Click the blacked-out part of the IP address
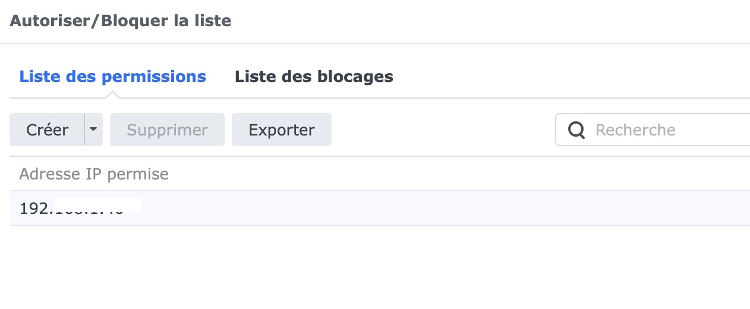The image size is (750, 309). 97,206
